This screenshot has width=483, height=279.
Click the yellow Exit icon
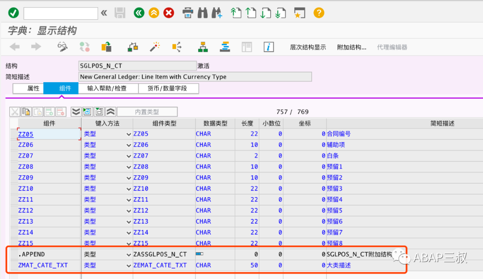[x=154, y=13]
